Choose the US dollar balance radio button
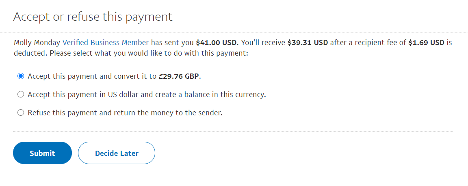 click(21, 95)
